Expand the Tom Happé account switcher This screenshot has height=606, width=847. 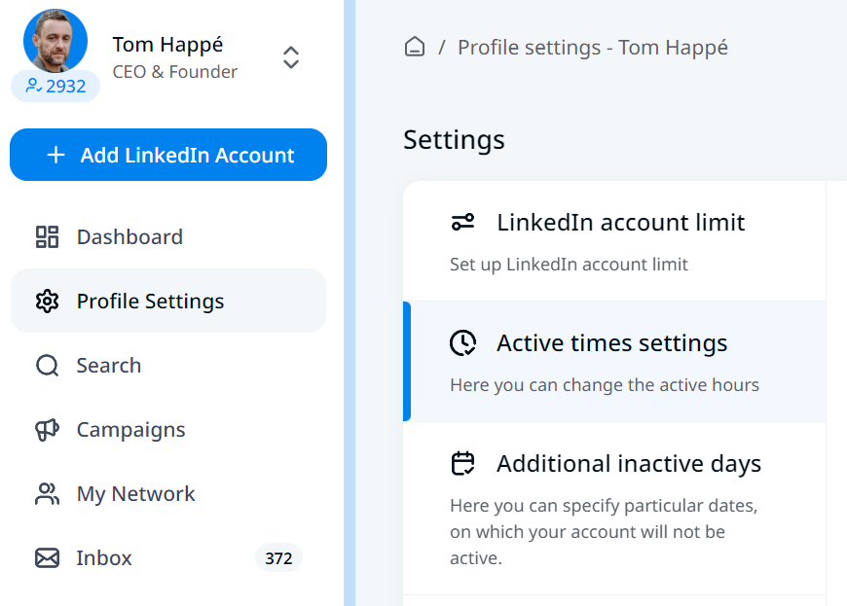[x=290, y=57]
